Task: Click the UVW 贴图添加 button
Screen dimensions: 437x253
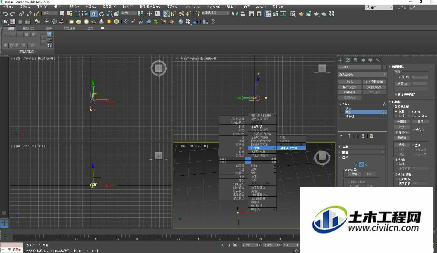Action: pyautogui.click(x=374, y=81)
